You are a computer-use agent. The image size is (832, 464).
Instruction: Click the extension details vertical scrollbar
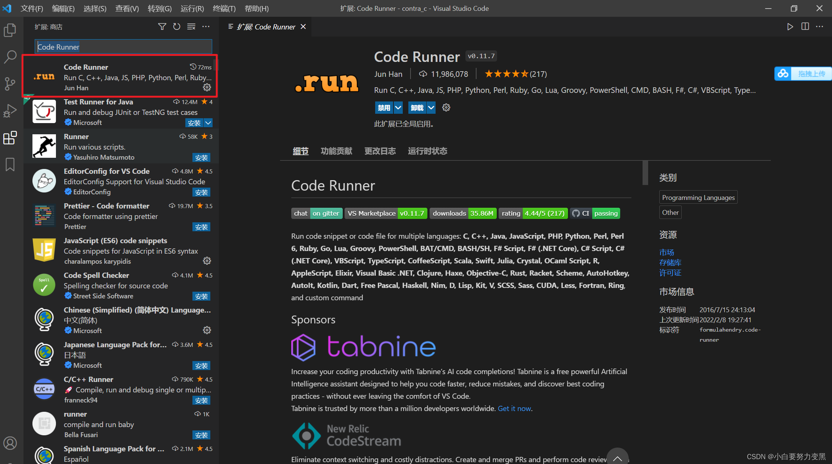(645, 173)
